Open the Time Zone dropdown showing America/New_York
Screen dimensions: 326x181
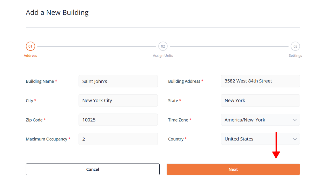(256, 120)
